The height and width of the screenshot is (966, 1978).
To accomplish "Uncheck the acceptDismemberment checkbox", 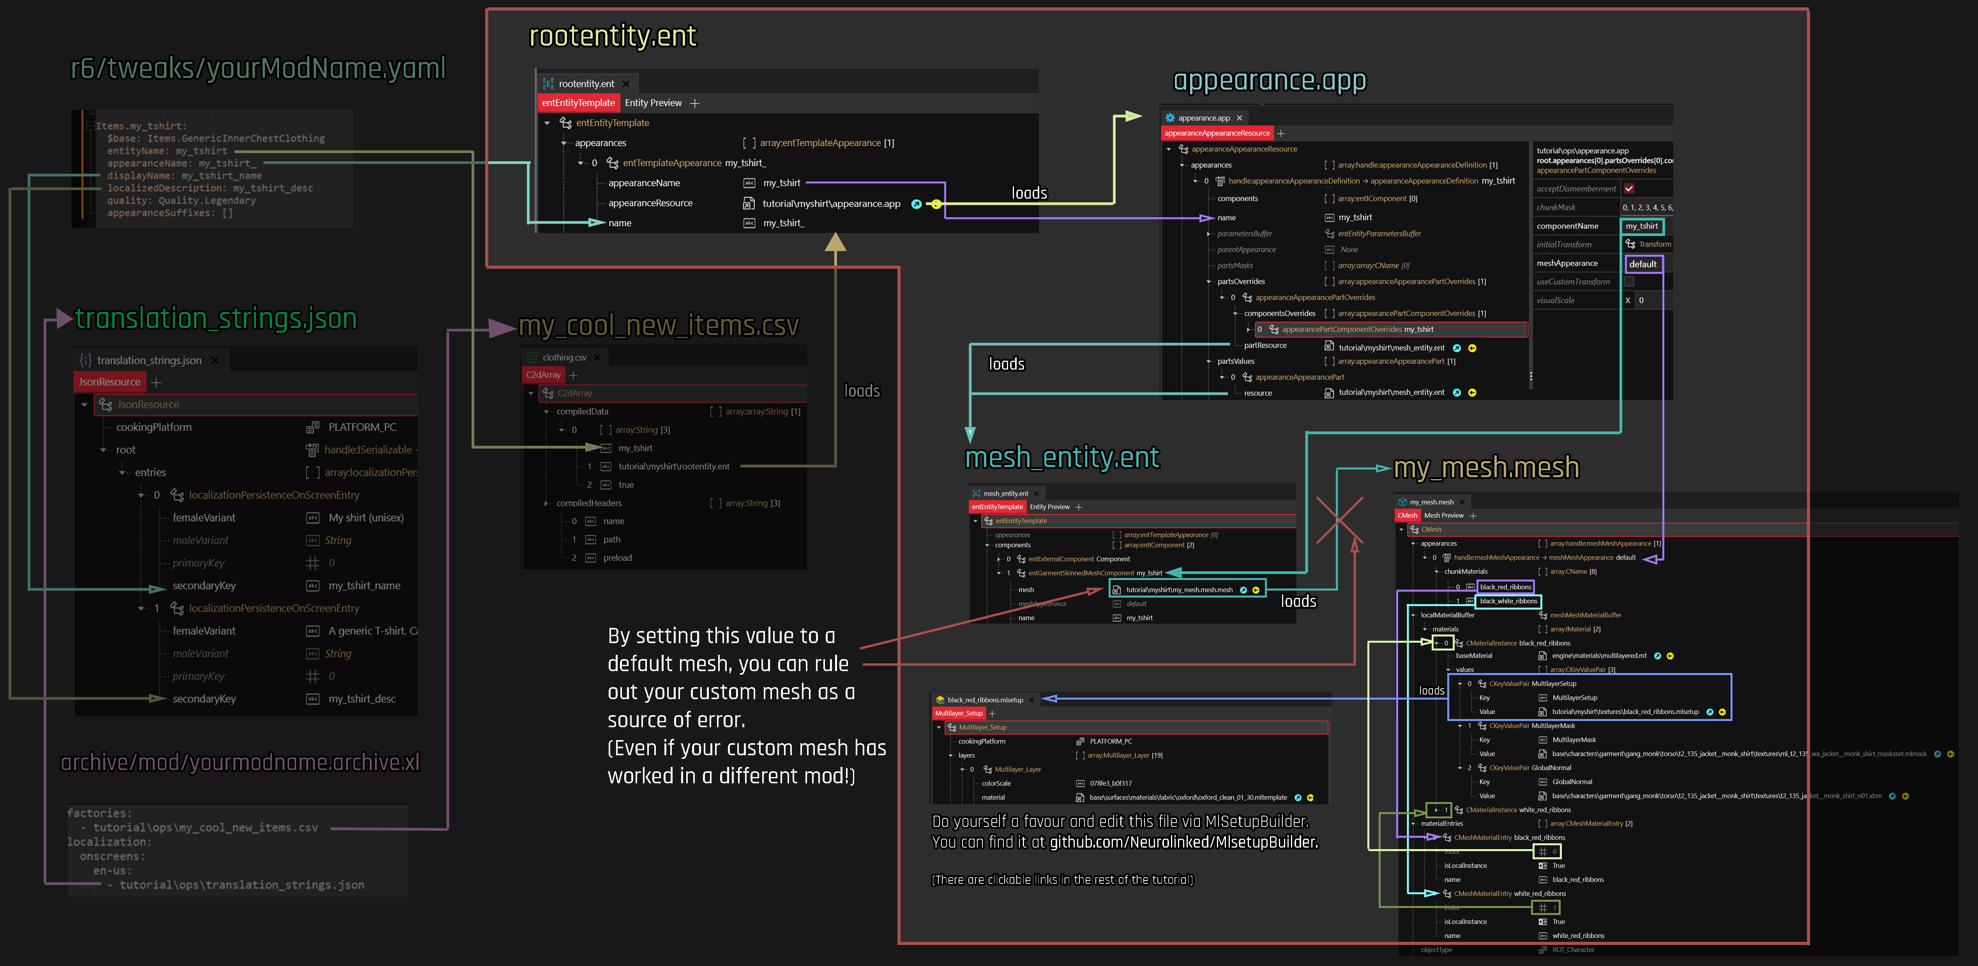I will pyautogui.click(x=1628, y=189).
